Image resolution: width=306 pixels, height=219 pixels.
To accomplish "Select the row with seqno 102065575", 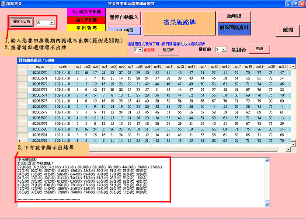I will tap(40, 100).
